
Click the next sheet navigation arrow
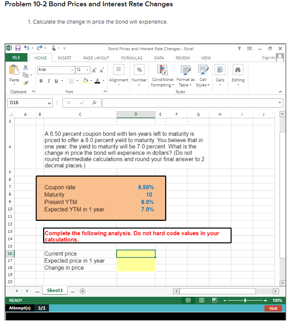(27, 291)
